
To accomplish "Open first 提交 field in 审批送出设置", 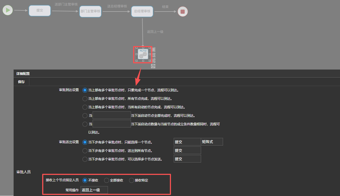I will pos(187,142).
